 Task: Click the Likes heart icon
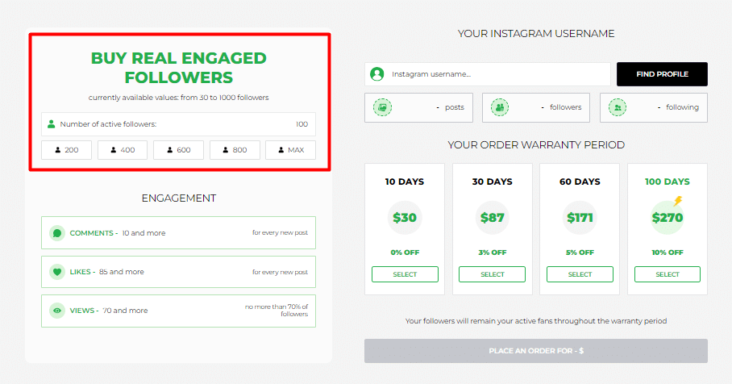[57, 271]
